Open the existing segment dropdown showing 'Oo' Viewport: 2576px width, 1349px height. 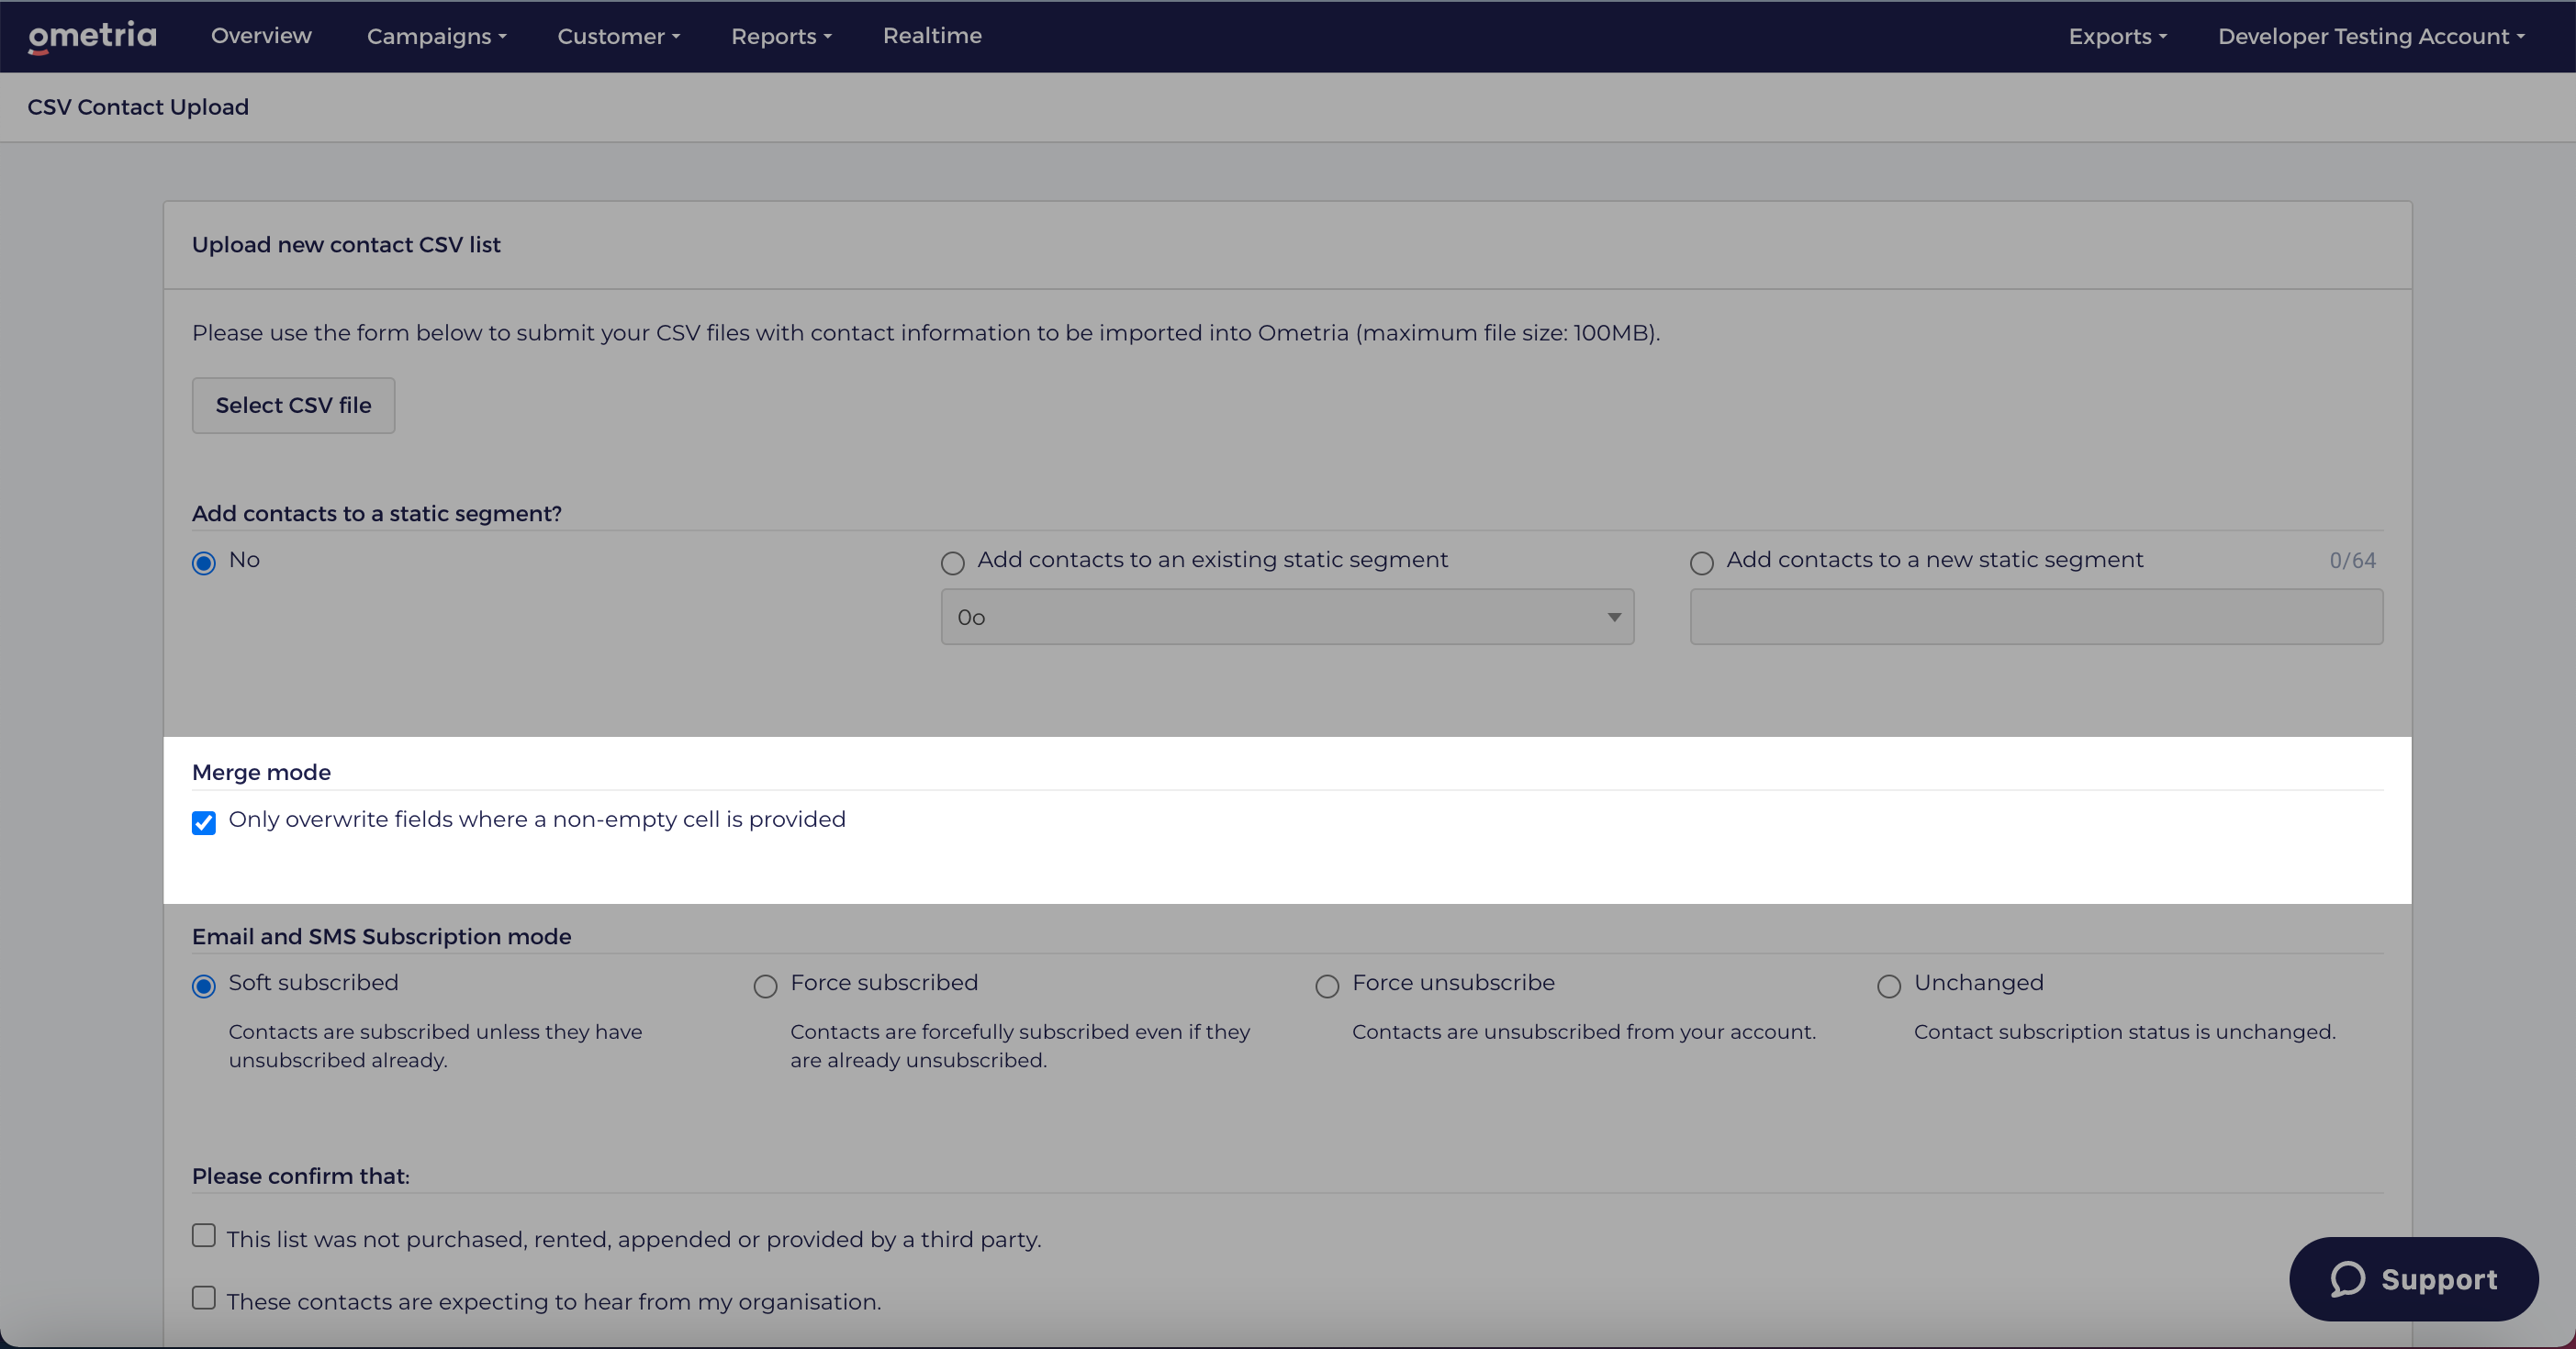(x=1287, y=617)
